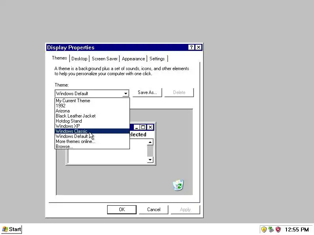Click the preview window's close icon
The width and height of the screenshot is (314, 235).
[x=150, y=127]
